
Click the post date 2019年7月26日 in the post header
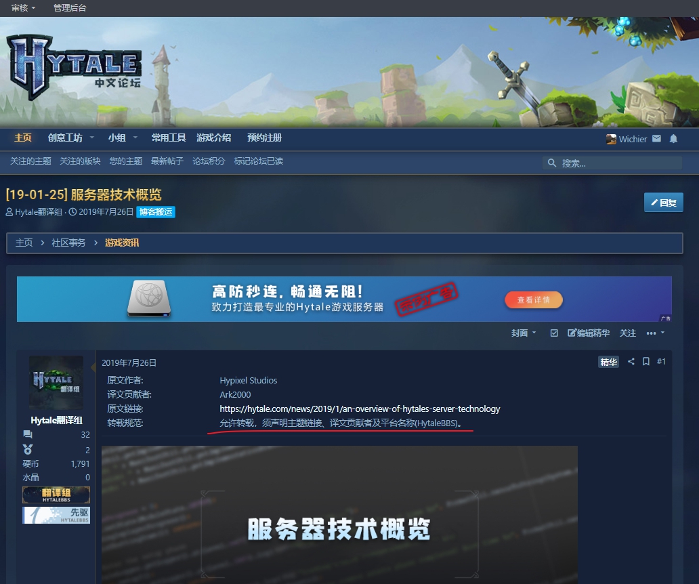coord(129,363)
